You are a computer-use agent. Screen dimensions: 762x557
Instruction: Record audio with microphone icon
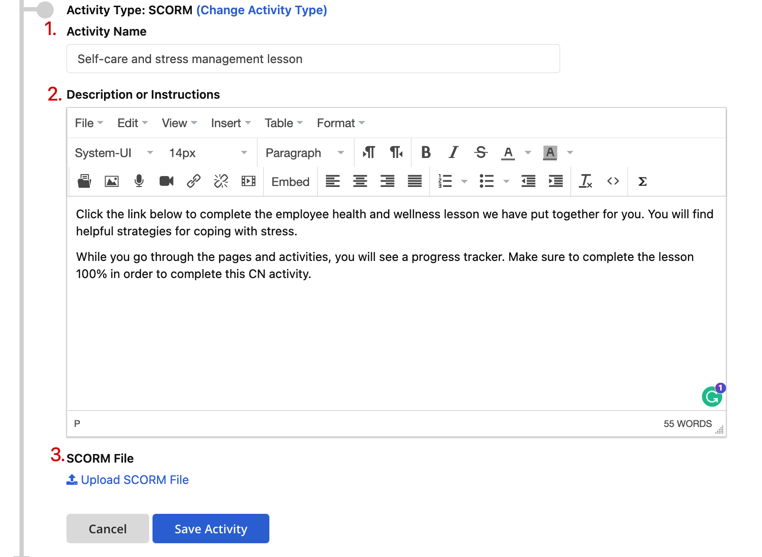pyautogui.click(x=139, y=181)
